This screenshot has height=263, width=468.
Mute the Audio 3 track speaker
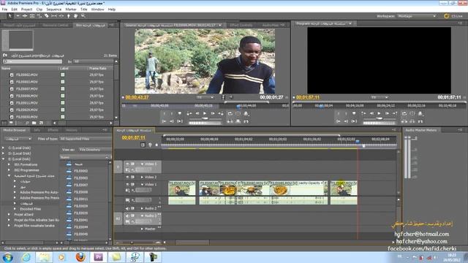click(x=127, y=216)
